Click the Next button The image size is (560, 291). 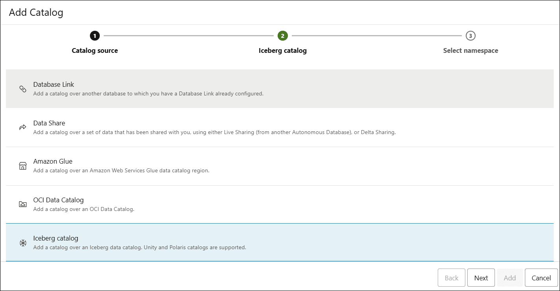(481, 278)
